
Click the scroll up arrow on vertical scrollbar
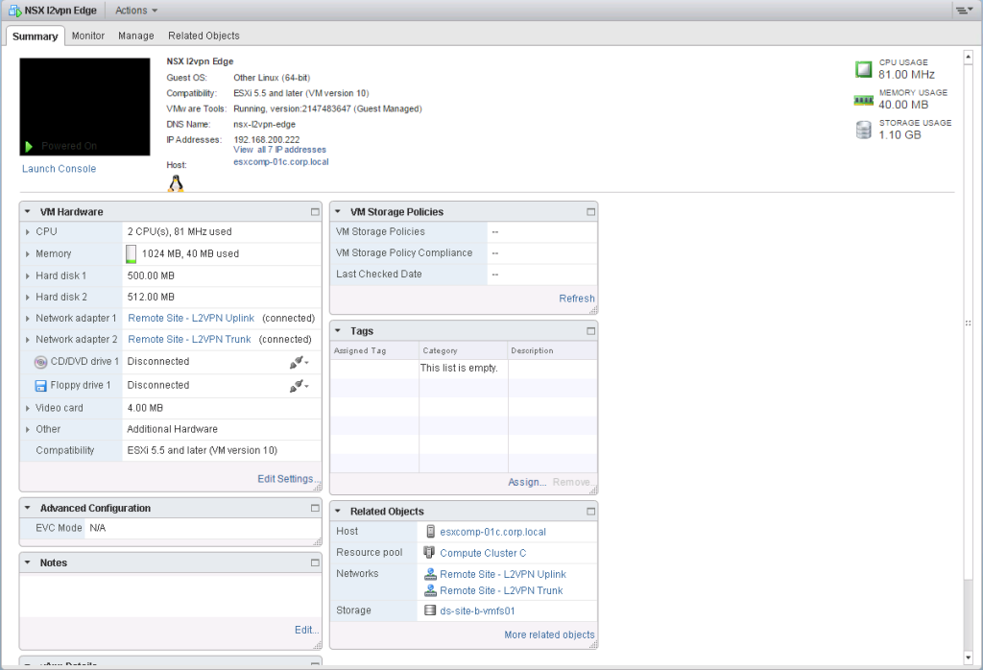[x=968, y=57]
